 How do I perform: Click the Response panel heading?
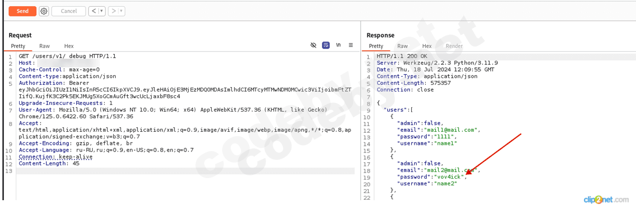point(380,35)
